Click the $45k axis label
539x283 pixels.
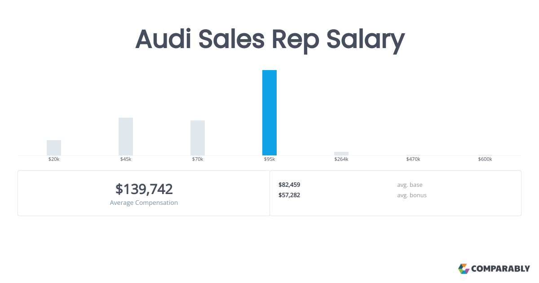[126, 159]
